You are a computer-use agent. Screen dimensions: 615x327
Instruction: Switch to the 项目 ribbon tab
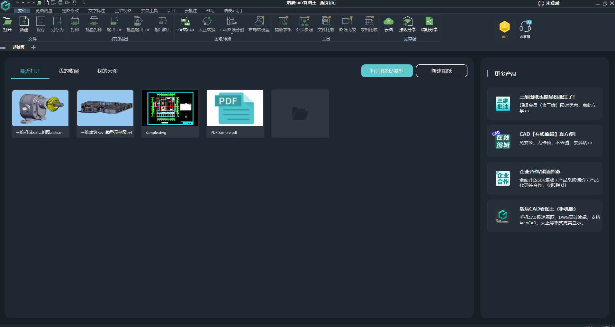tap(171, 11)
